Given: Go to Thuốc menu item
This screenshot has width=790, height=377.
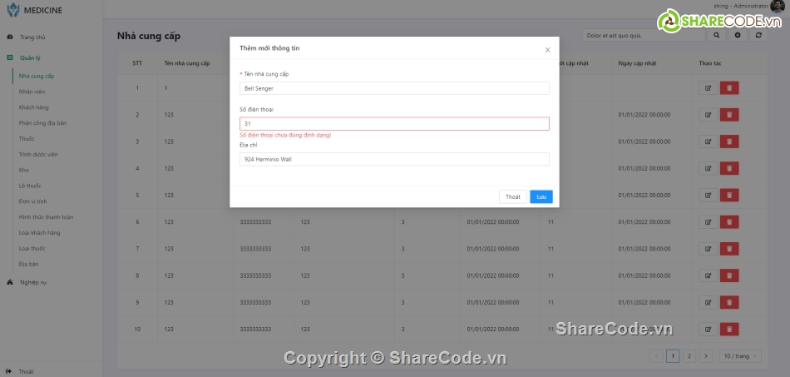Looking at the screenshot, I should (x=27, y=139).
